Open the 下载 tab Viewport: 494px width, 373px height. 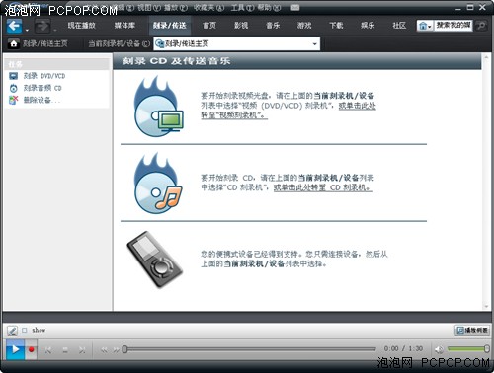point(336,26)
